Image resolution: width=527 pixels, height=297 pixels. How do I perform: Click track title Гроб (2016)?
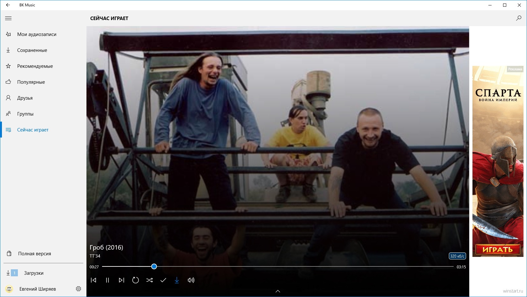[x=106, y=247]
